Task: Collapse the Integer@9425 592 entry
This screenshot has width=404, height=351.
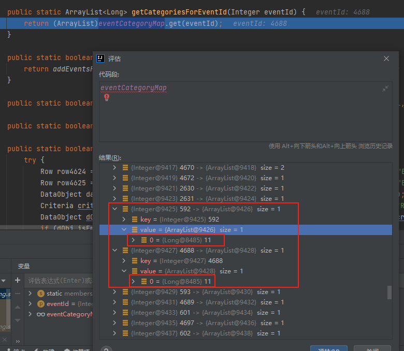Action: point(114,209)
